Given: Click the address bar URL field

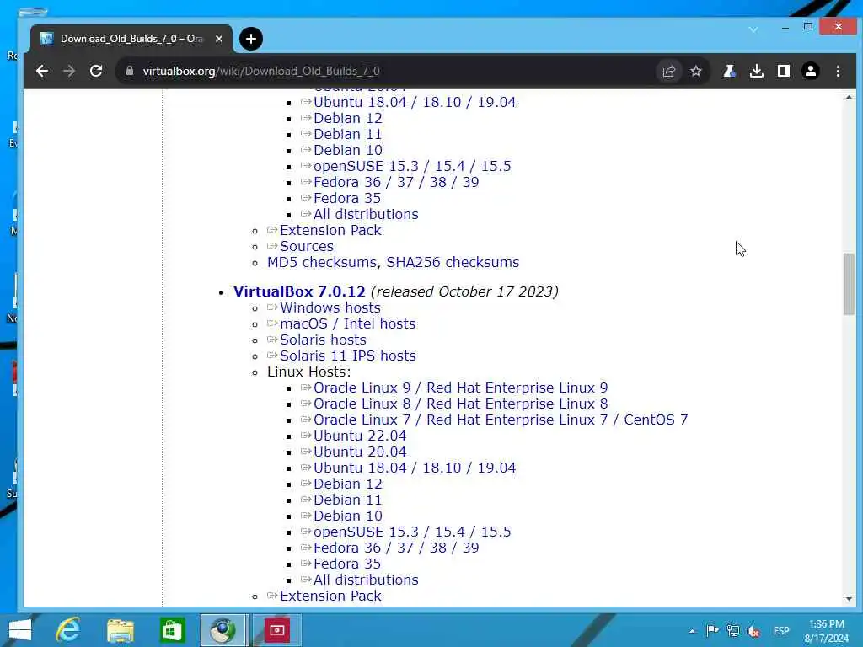Looking at the screenshot, I should click(385, 71).
